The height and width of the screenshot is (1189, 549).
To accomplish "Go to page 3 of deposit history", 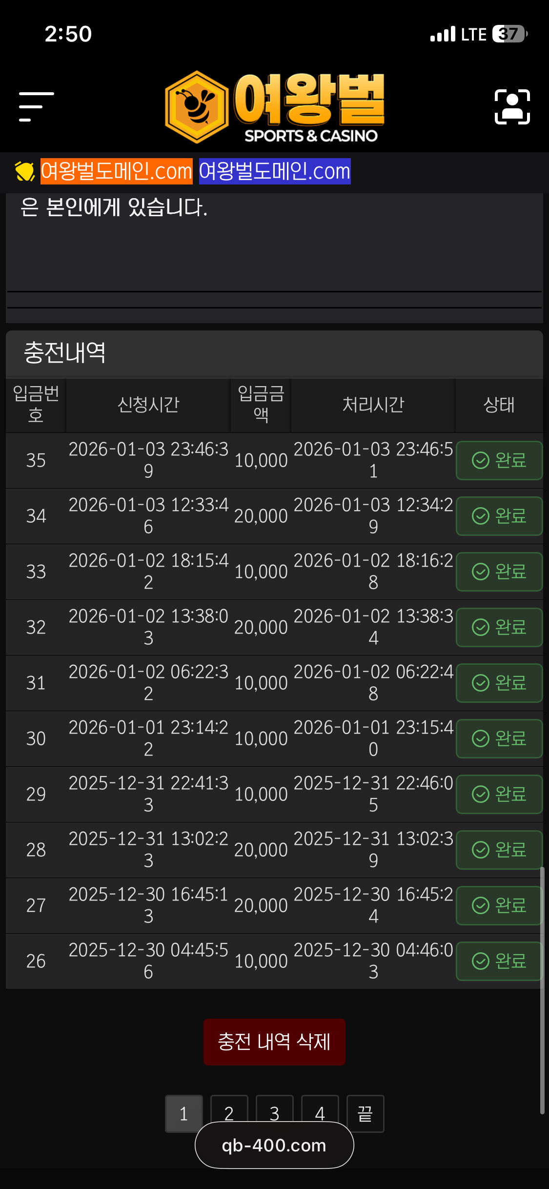I will (x=274, y=1109).
